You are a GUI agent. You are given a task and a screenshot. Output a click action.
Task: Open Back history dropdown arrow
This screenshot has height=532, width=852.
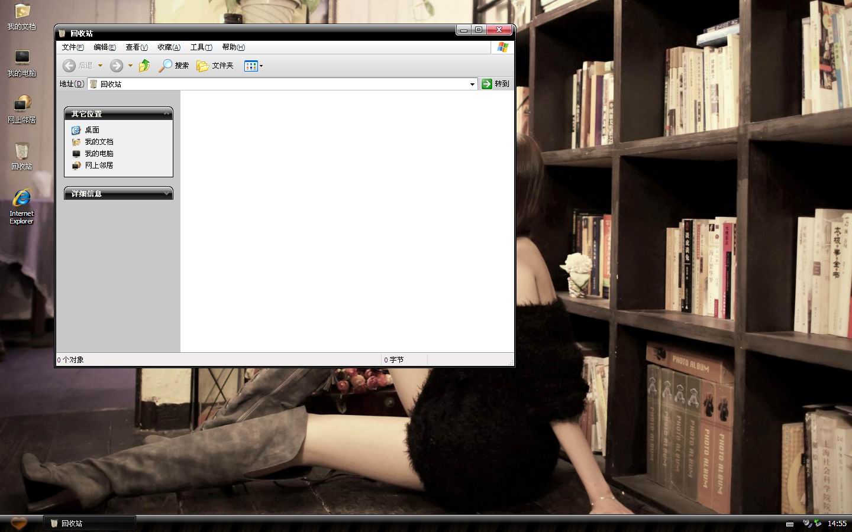[x=100, y=66]
